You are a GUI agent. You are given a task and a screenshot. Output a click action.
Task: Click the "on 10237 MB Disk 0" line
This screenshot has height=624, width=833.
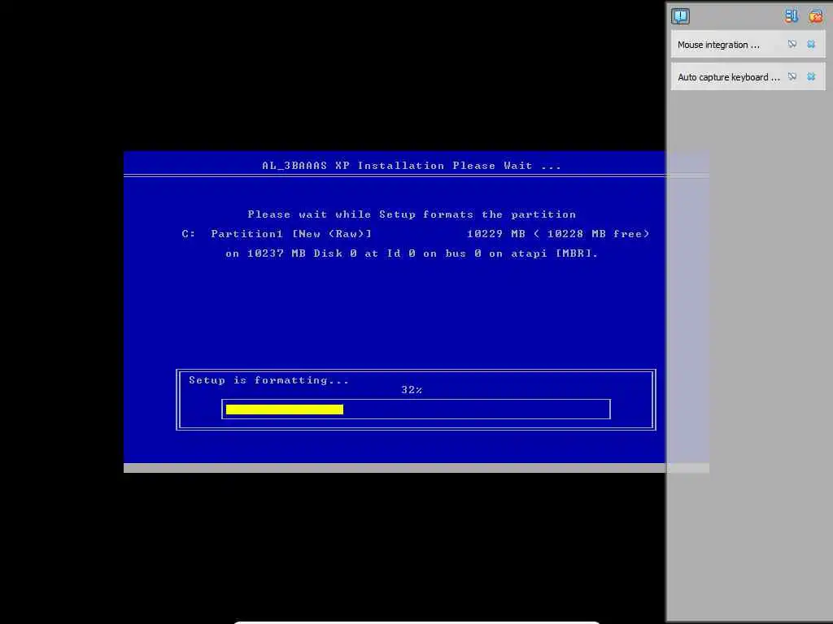(x=412, y=253)
